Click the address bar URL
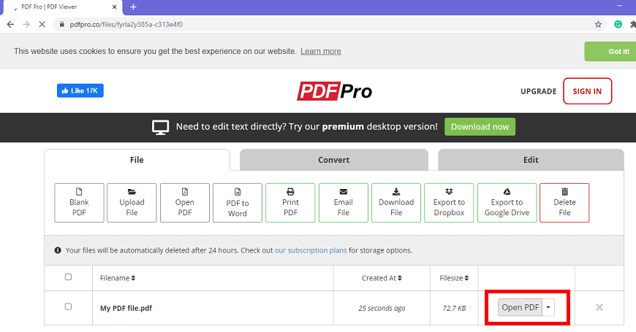Viewport: 636px width, 332px height. pyautogui.click(x=126, y=24)
